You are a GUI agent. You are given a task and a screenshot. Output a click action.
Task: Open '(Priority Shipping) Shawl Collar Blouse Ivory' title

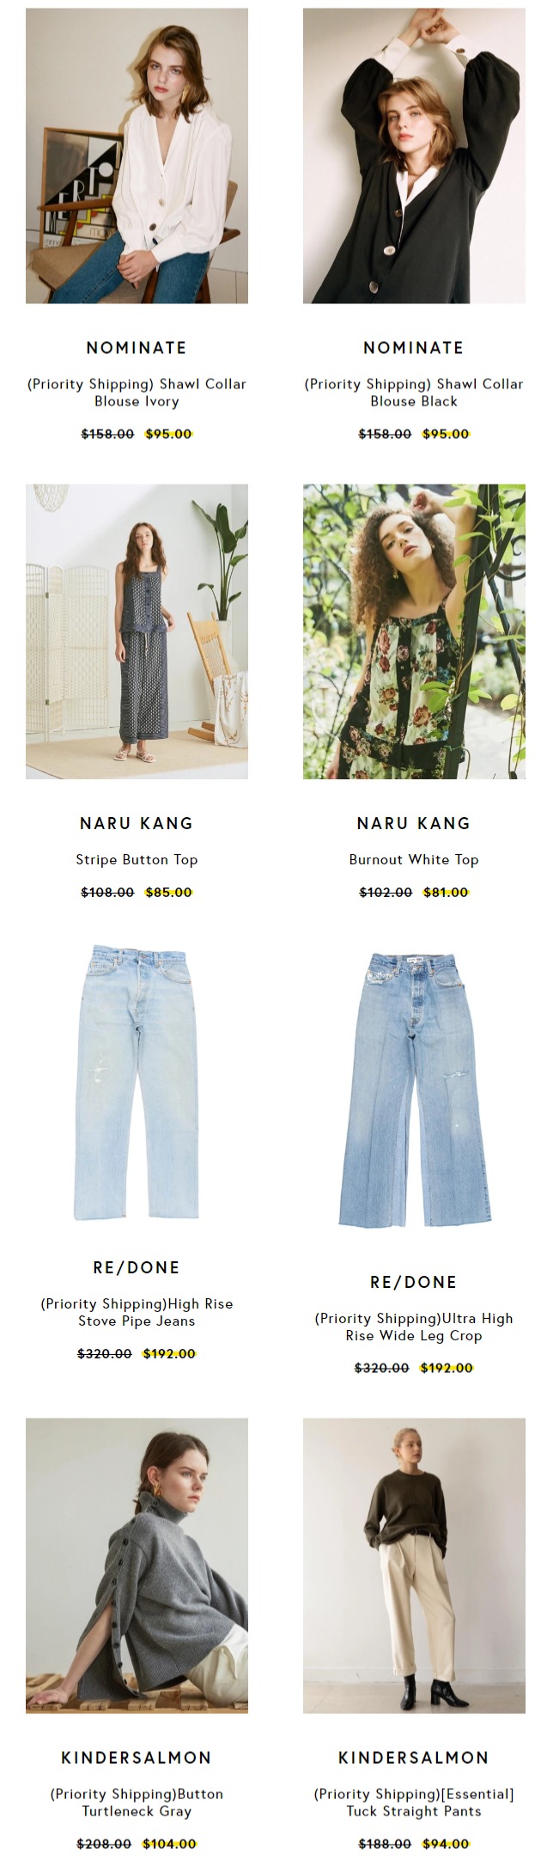[137, 393]
